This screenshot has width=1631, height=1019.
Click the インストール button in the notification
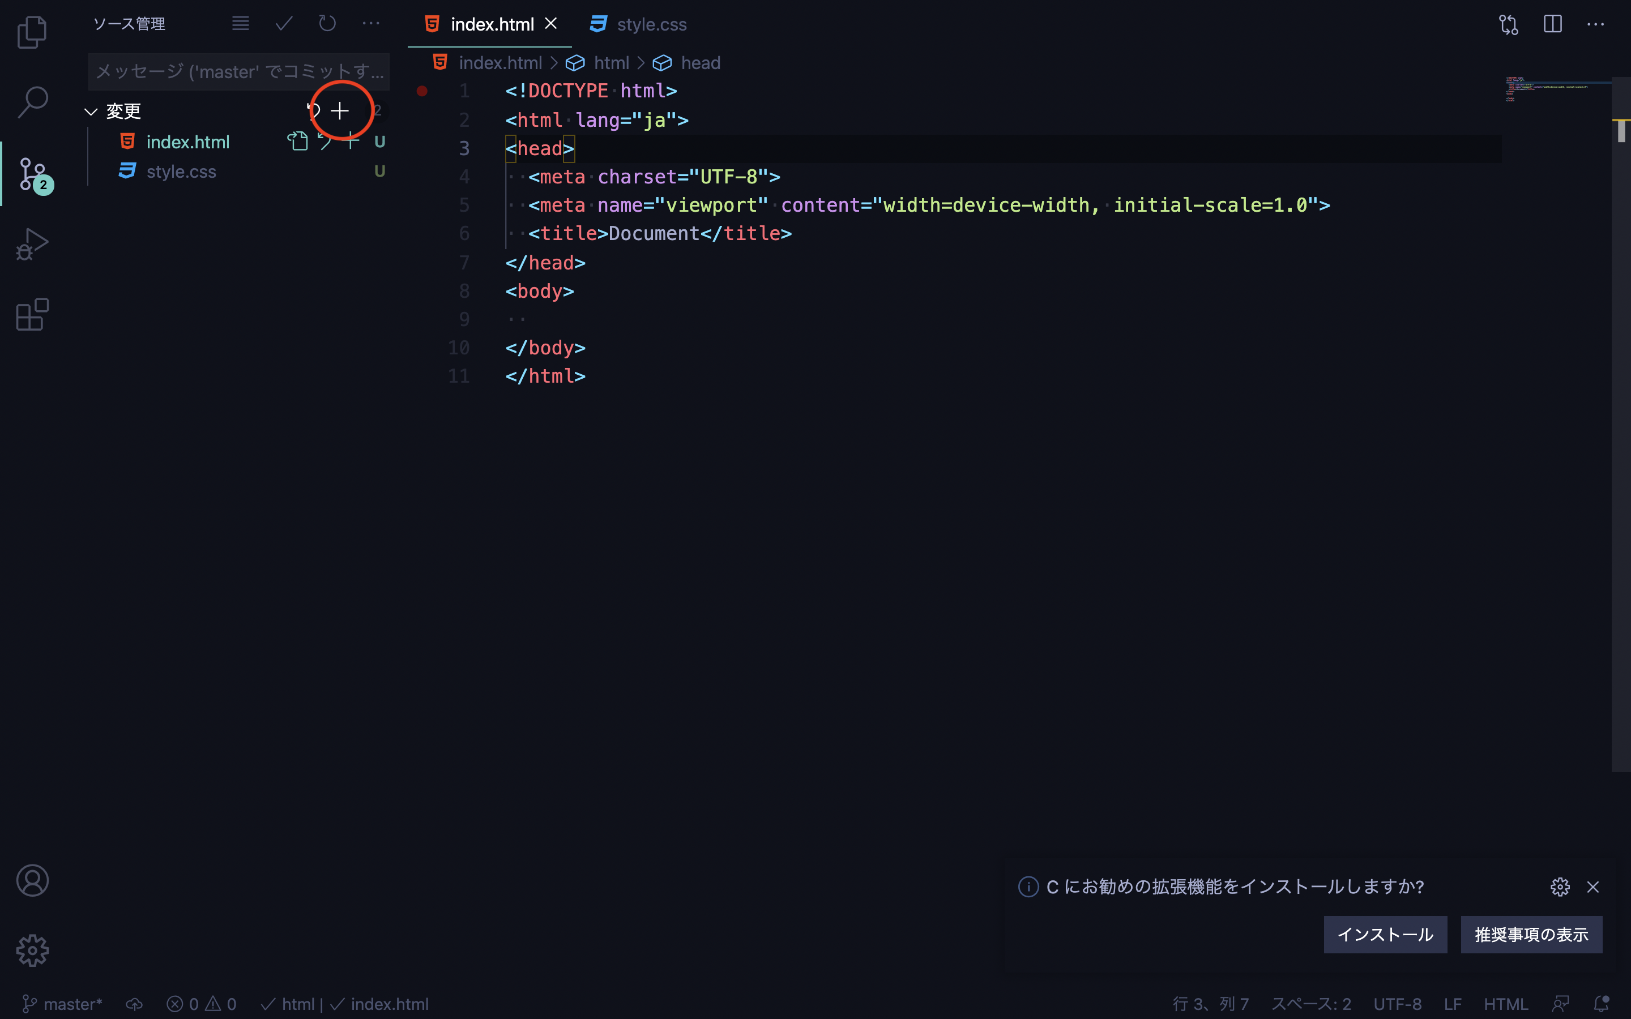point(1385,934)
